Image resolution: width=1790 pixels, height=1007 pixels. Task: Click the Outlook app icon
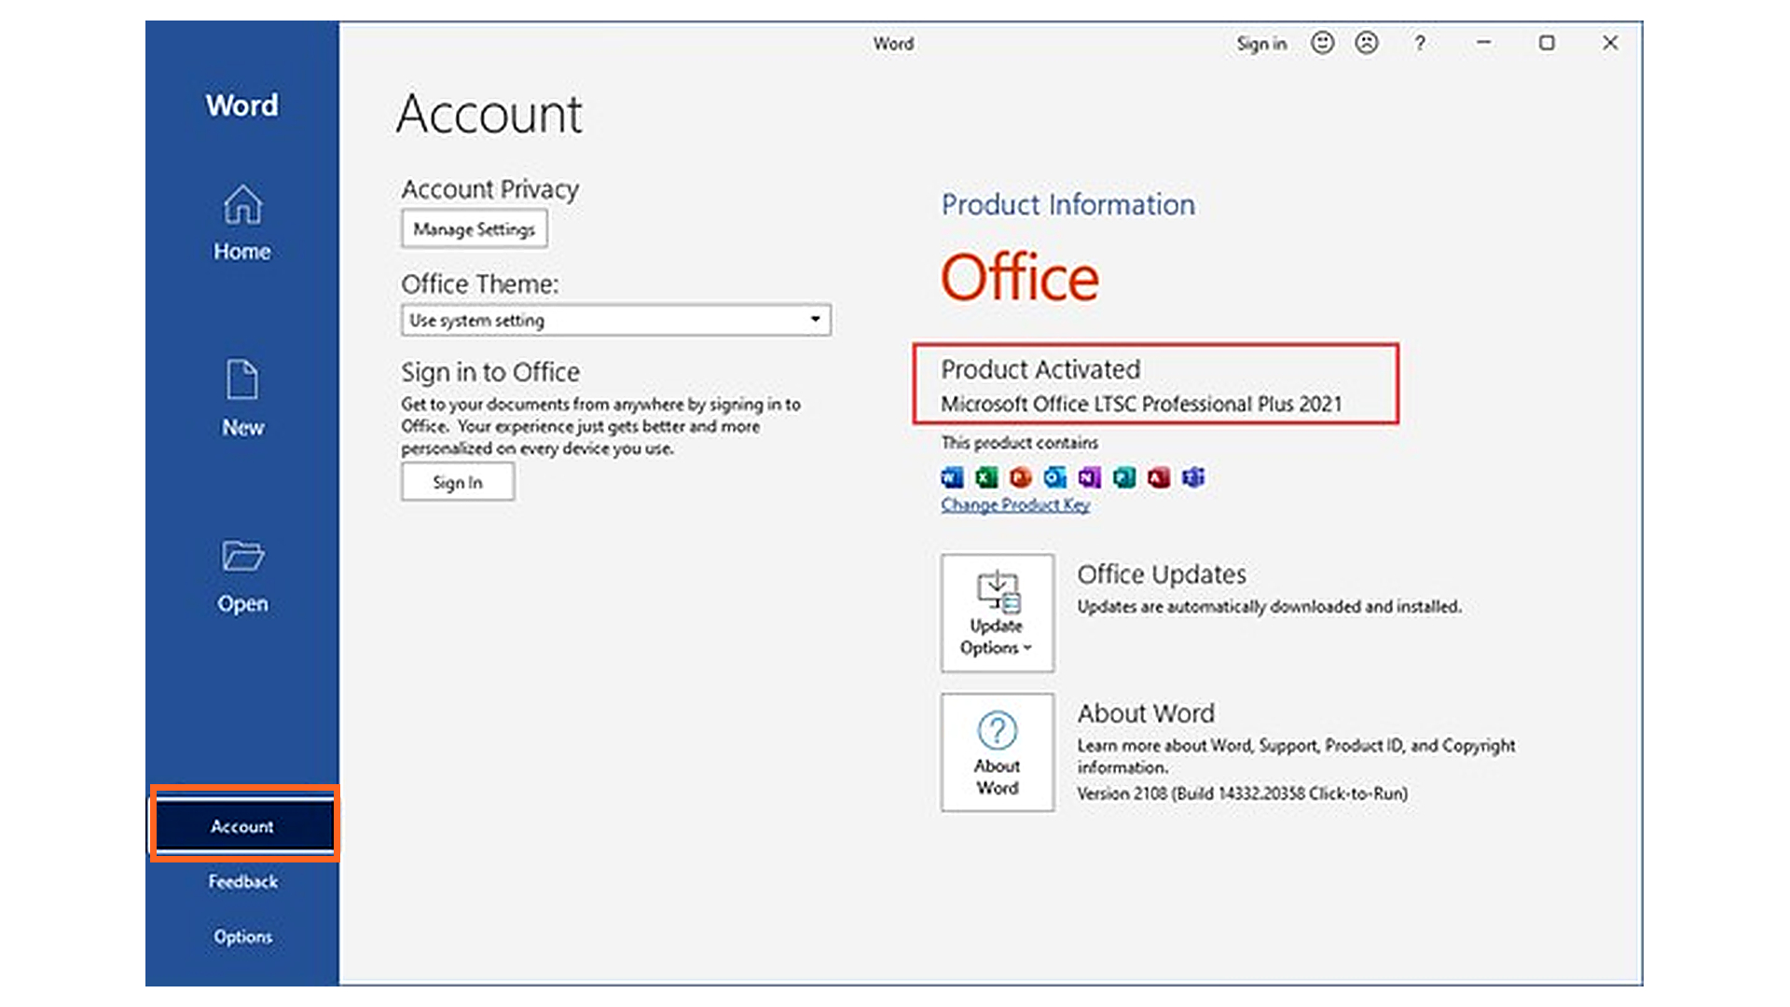[1055, 477]
